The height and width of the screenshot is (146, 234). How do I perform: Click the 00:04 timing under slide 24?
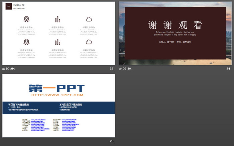pos(127,68)
